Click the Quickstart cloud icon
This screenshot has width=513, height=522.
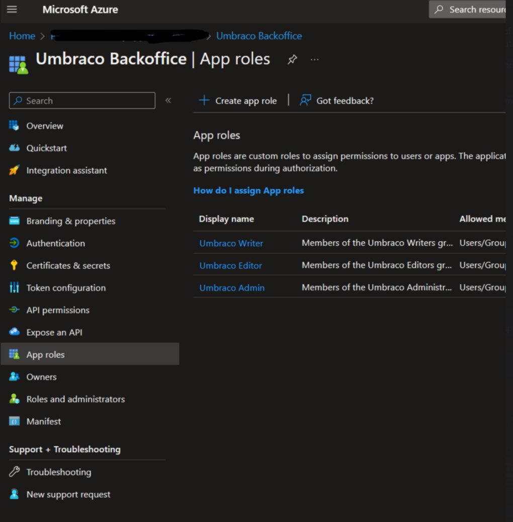[x=14, y=148]
